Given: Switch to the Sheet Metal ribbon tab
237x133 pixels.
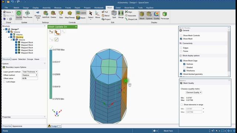Looking at the screenshot, I should (x=129, y=8).
